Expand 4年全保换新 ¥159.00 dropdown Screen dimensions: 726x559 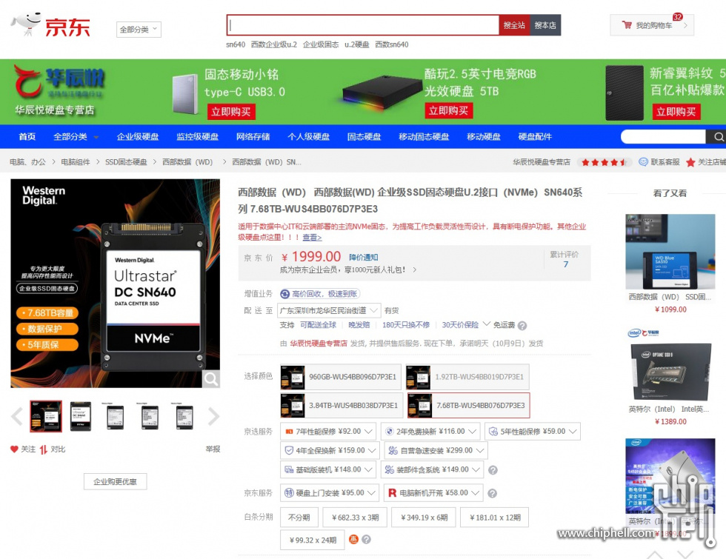pos(330,450)
